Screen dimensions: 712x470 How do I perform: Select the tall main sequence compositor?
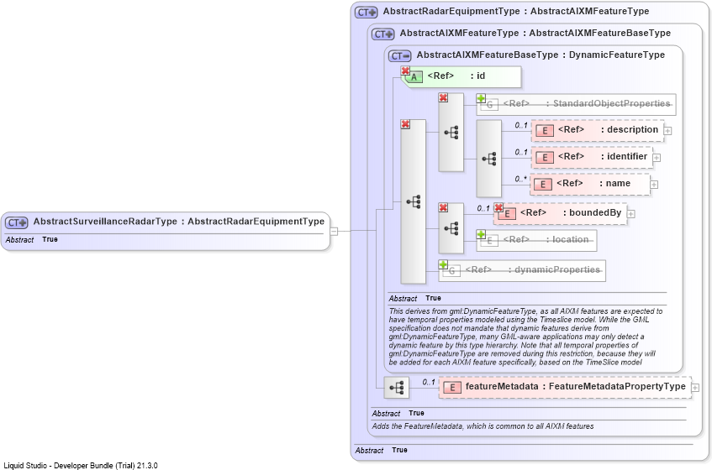pos(414,201)
